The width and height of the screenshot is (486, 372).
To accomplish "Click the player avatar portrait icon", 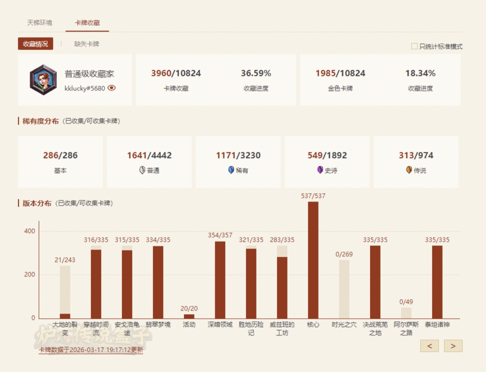I will (x=43, y=80).
